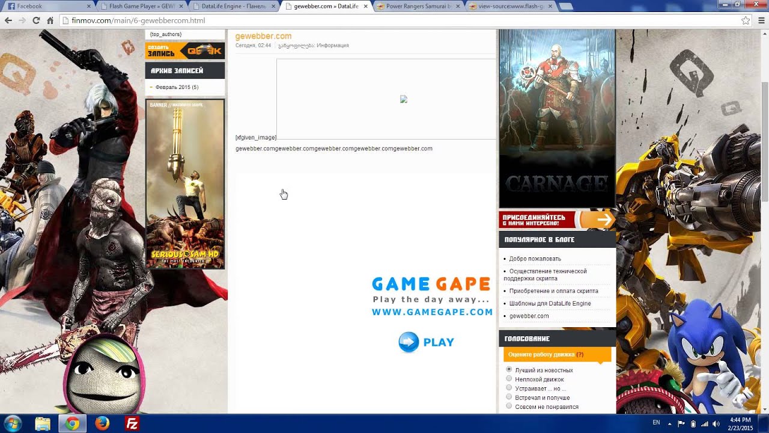The height and width of the screenshot is (433, 769).
Task: Open the volume speaker tray icon
Action: 716,423
